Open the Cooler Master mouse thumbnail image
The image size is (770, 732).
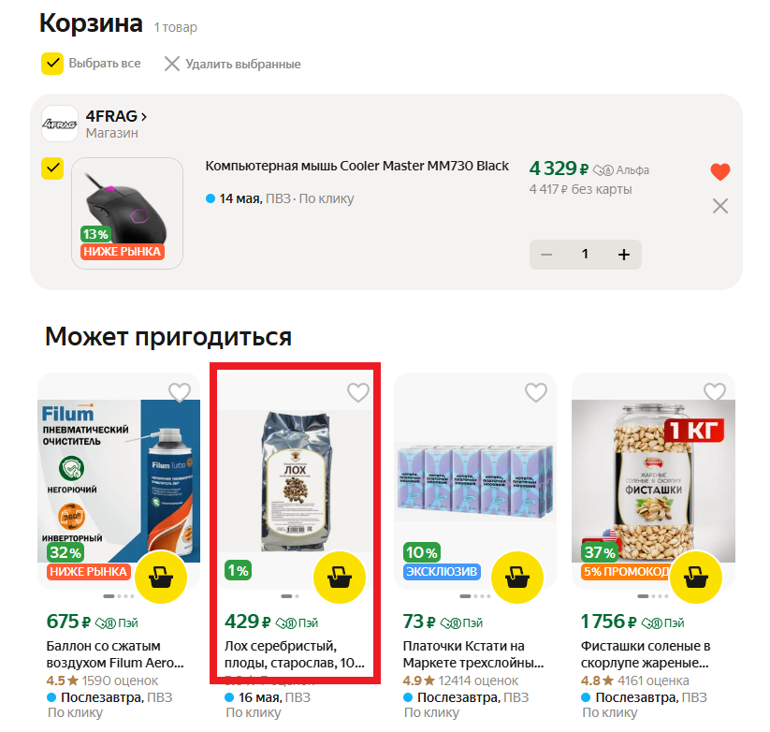click(127, 213)
